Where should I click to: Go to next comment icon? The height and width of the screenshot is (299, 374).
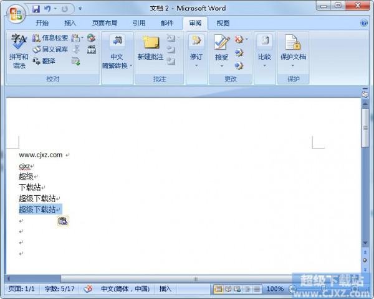point(171,61)
